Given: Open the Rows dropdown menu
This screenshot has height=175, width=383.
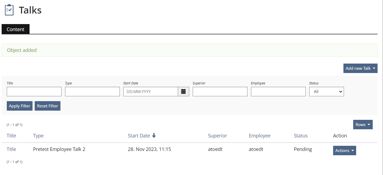Looking at the screenshot, I should point(363,124).
